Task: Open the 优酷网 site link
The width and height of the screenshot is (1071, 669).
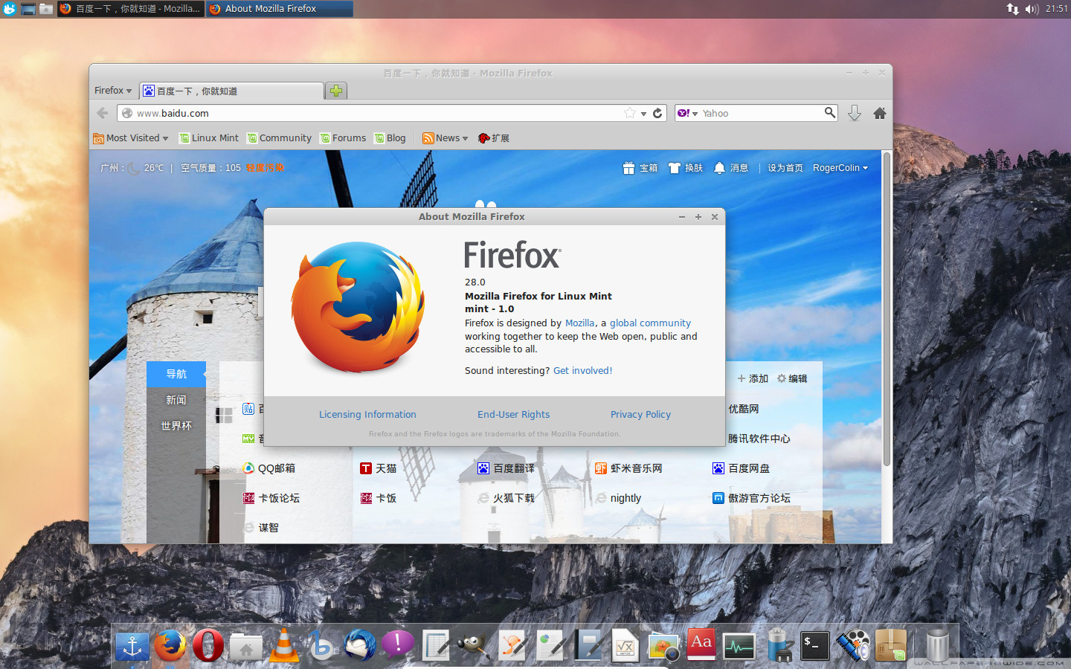Action: [x=744, y=409]
